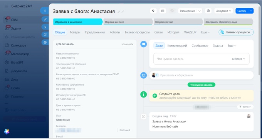Expand Еще in the card tabs

tap(205, 32)
